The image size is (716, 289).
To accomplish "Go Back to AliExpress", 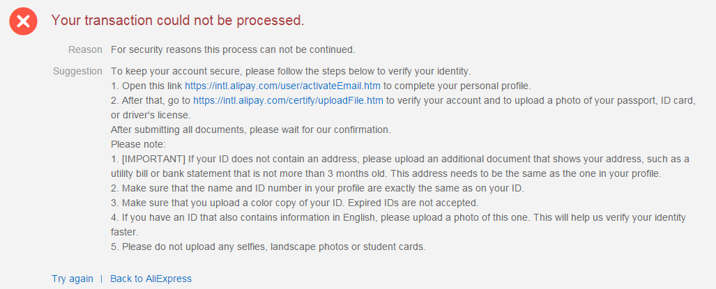I will (151, 279).
